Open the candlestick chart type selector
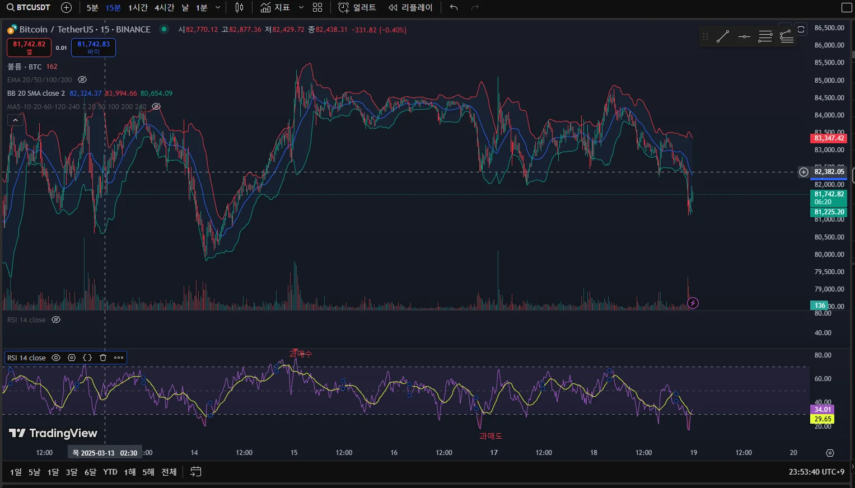Viewport: 855px width, 488px height. (x=239, y=7)
